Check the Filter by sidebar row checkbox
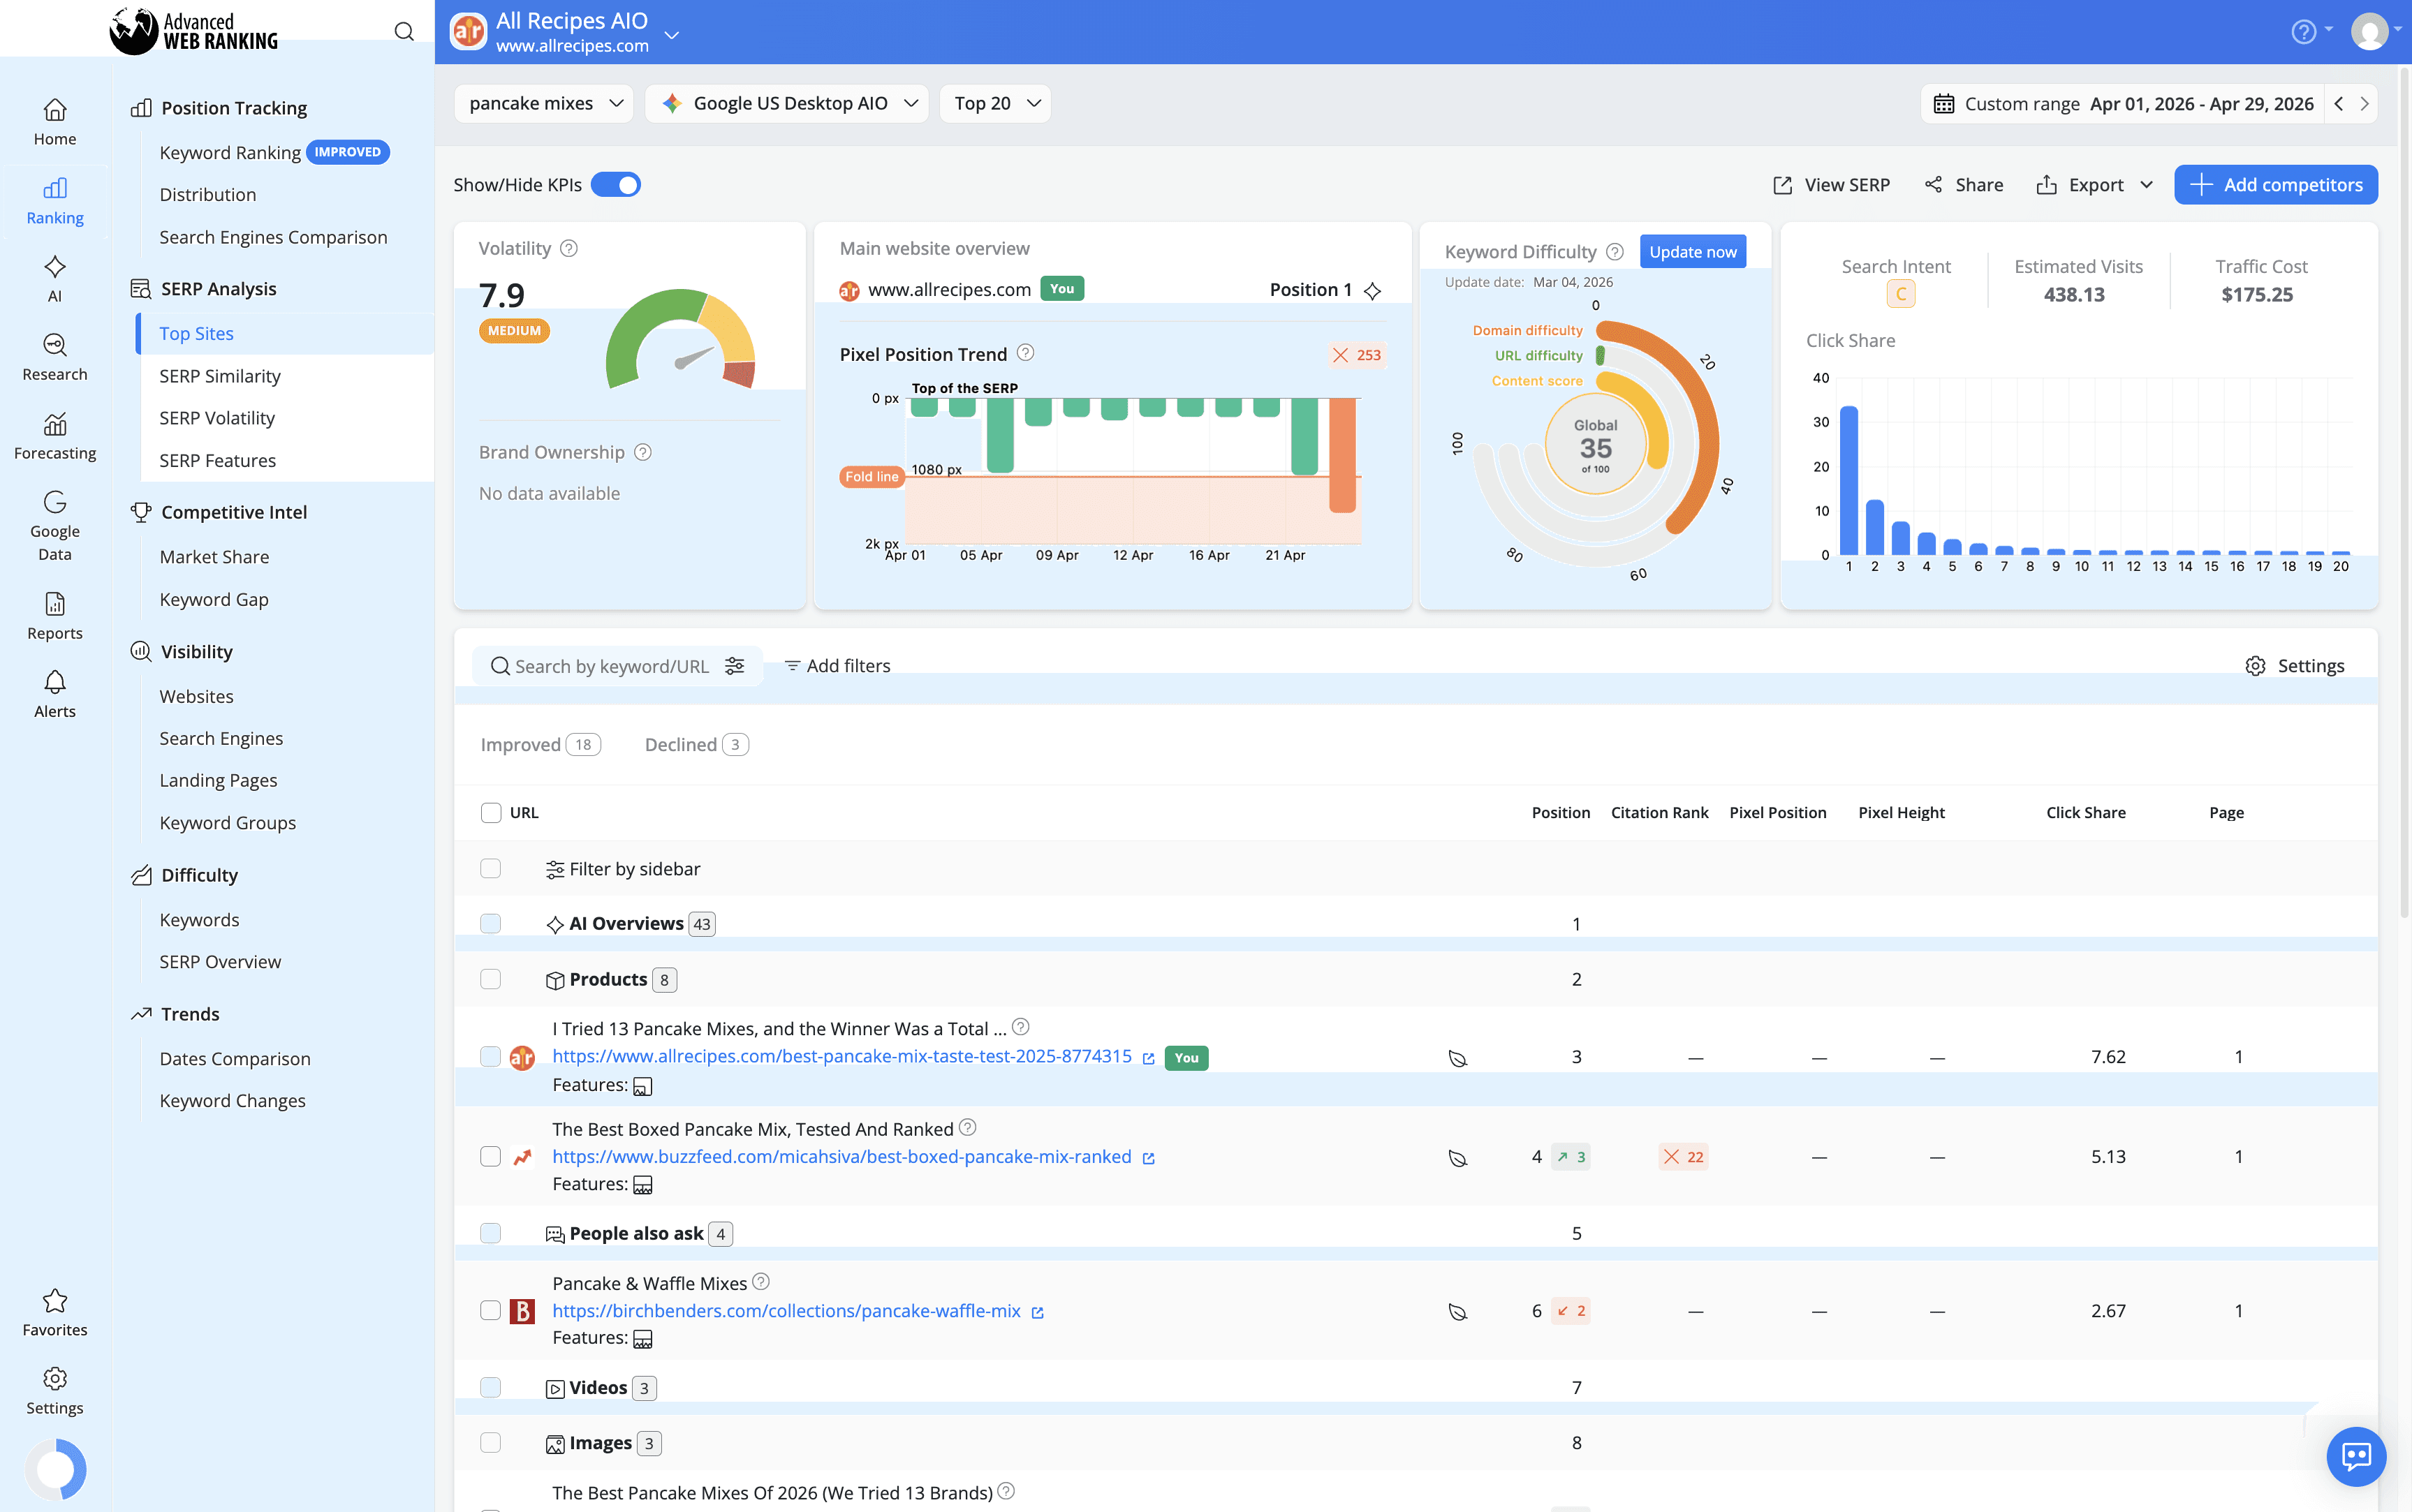The height and width of the screenshot is (1512, 2412). (490, 868)
